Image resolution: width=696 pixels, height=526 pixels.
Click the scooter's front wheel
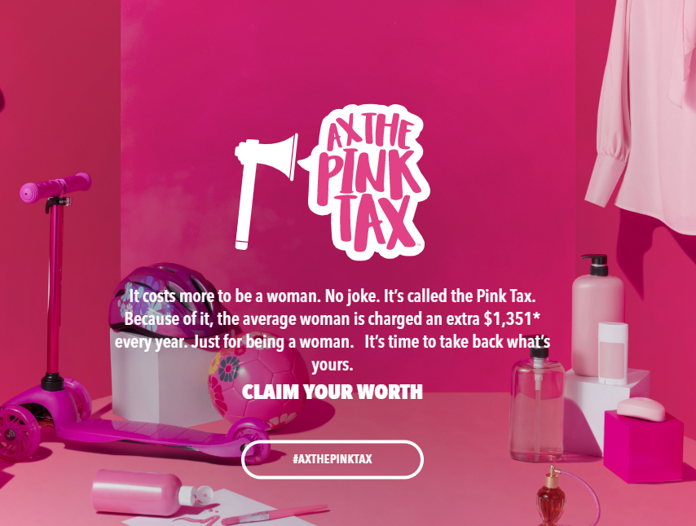(x=18, y=432)
